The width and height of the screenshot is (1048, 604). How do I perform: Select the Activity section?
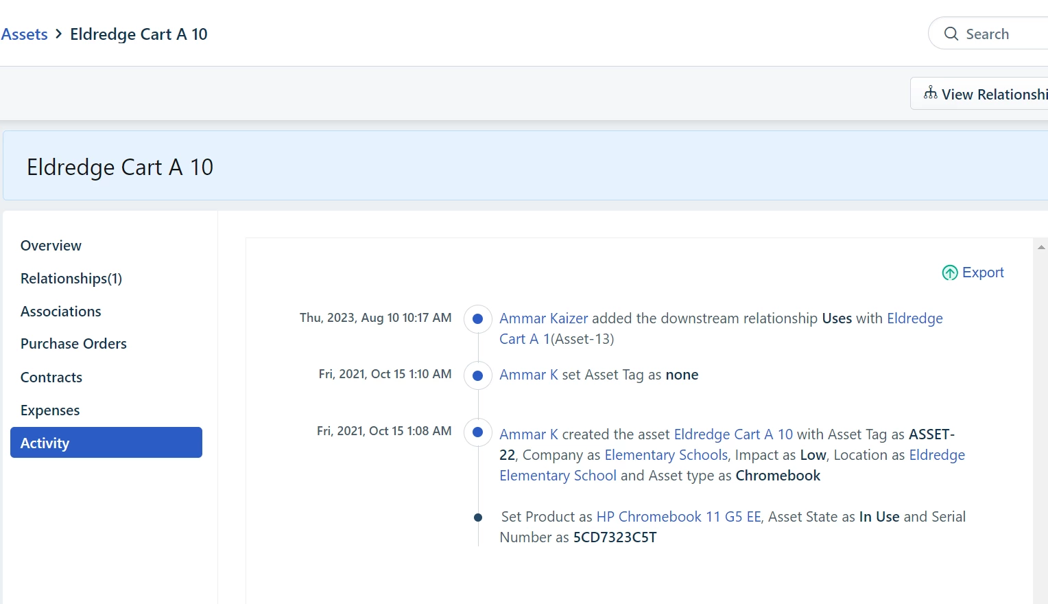[x=106, y=443]
